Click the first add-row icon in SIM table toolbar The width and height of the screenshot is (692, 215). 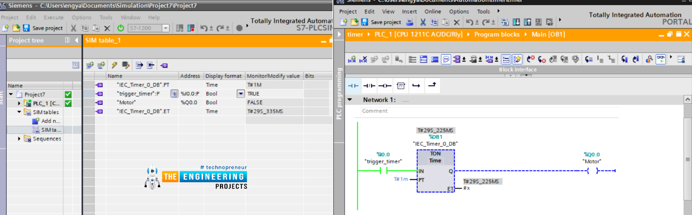90,65
